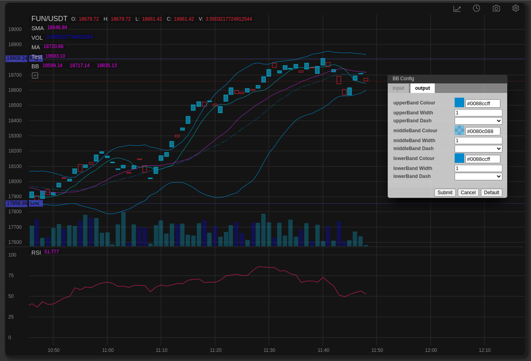
Task: Click the lowerBand Colour swatch
Action: (x=459, y=158)
